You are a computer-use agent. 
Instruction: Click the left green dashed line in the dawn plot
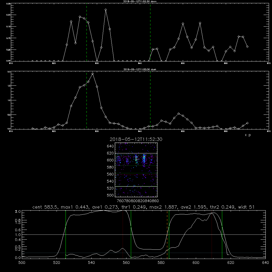86,32
